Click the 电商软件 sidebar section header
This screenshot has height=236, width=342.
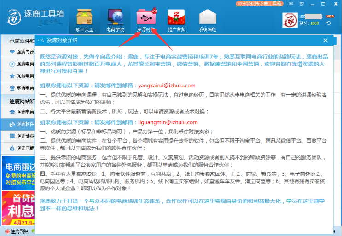point(22,41)
